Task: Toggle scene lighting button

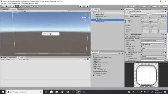Action: (19, 11)
